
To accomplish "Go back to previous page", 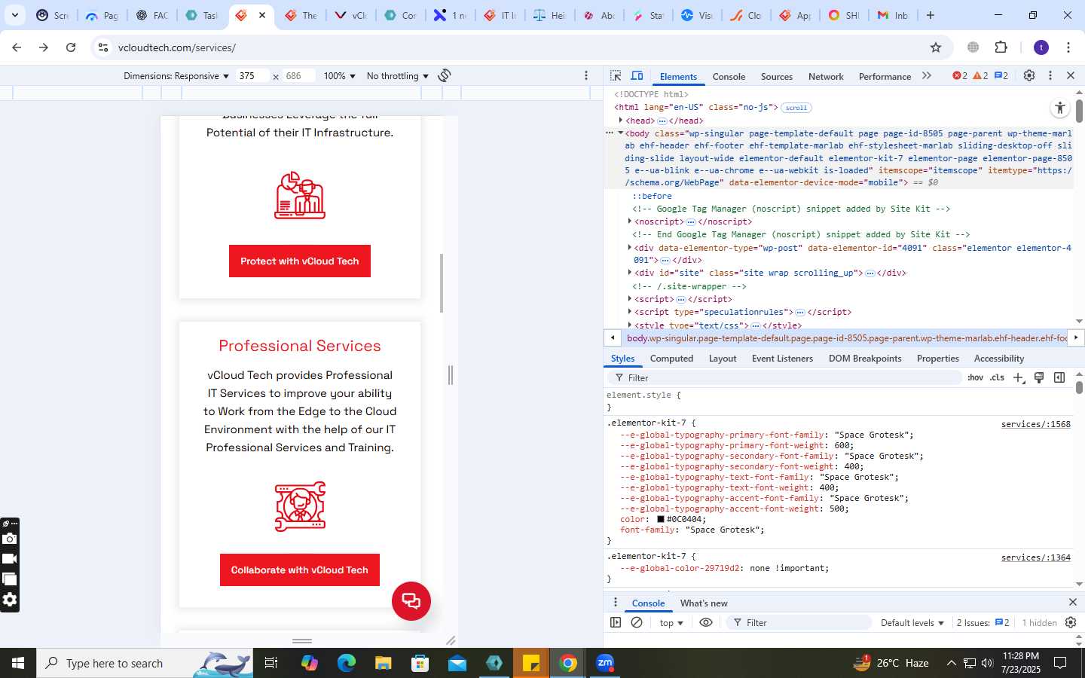I will click(17, 47).
